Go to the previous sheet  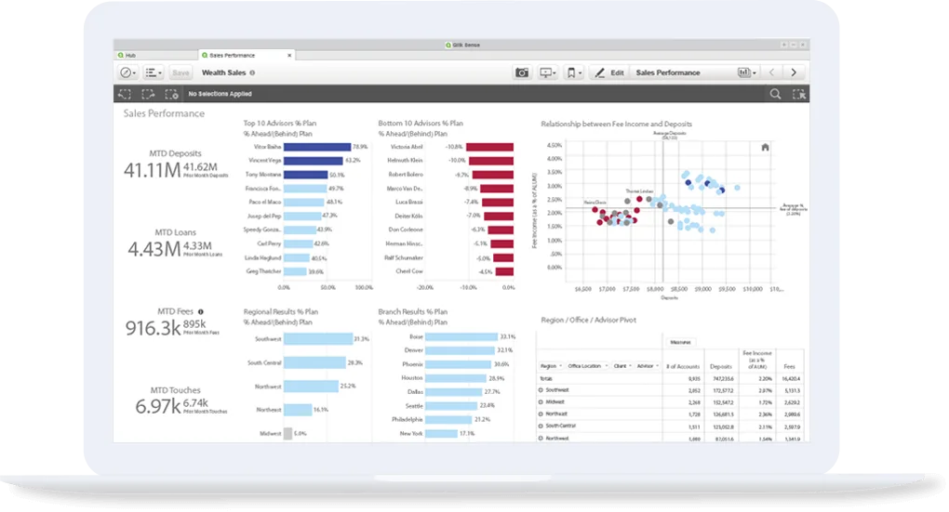coord(771,72)
